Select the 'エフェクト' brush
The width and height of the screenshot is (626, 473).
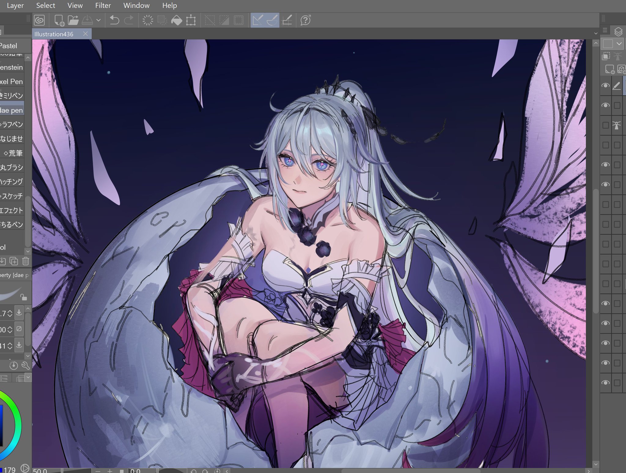(12, 210)
